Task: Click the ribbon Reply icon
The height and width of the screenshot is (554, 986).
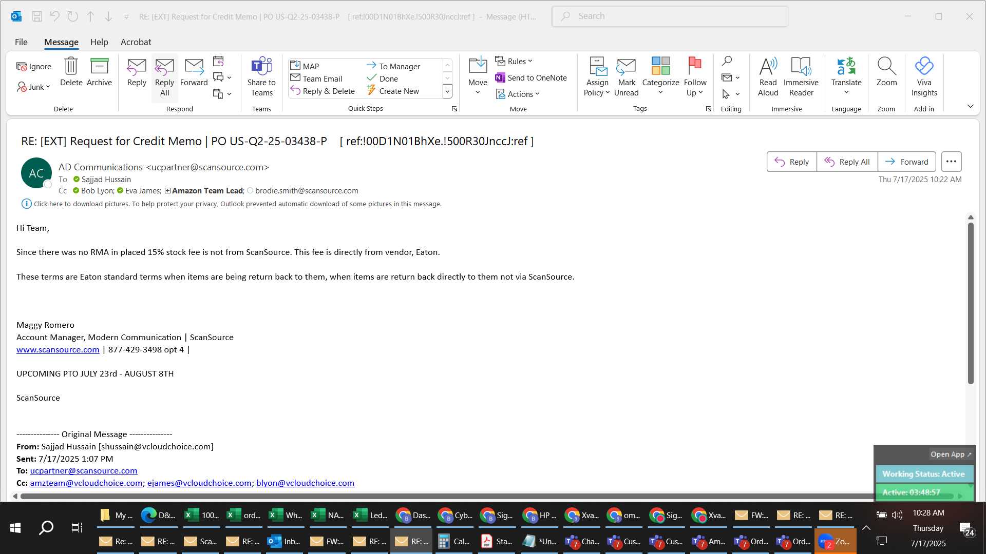Action: [137, 72]
